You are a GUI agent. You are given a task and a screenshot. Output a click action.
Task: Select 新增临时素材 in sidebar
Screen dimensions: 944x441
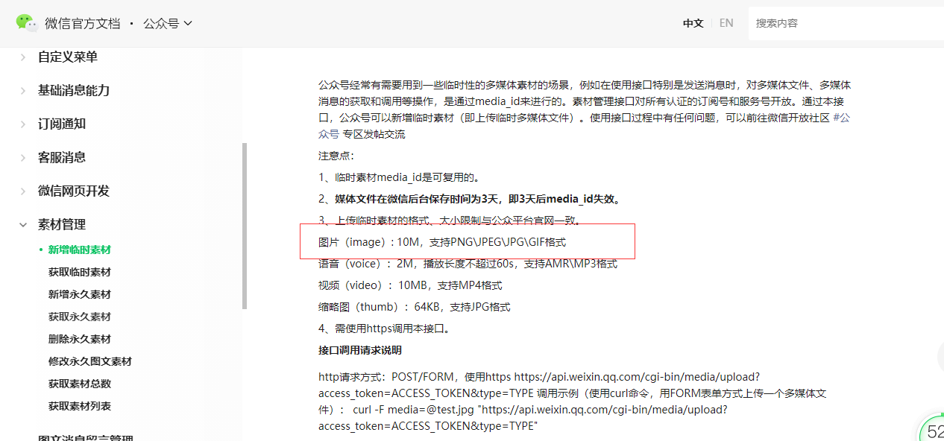click(79, 250)
